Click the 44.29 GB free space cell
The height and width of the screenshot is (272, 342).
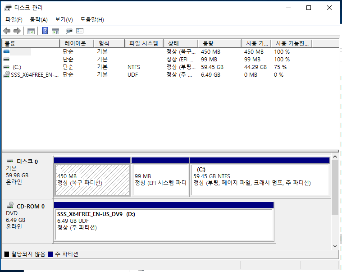point(255,67)
